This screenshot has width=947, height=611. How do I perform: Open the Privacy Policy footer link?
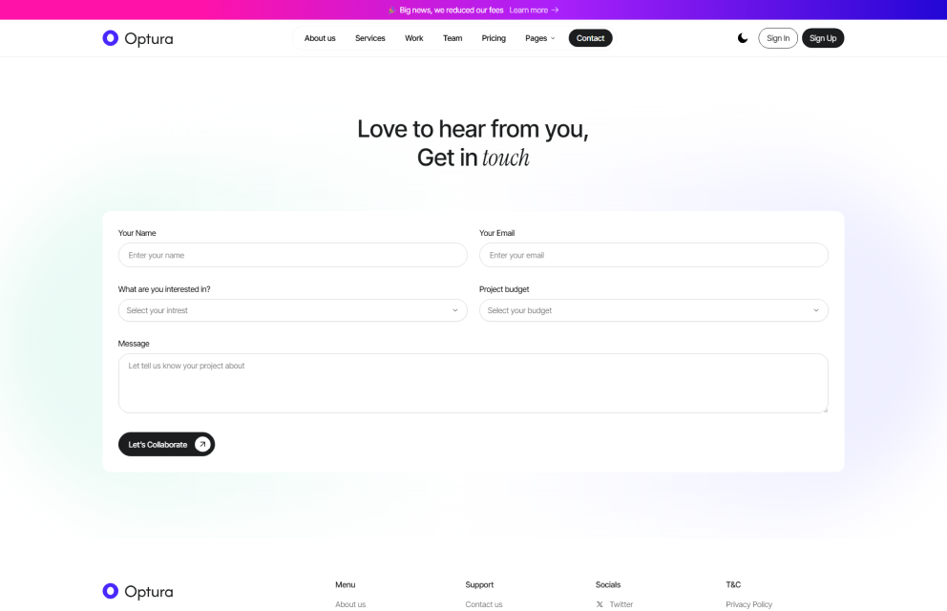pos(748,604)
